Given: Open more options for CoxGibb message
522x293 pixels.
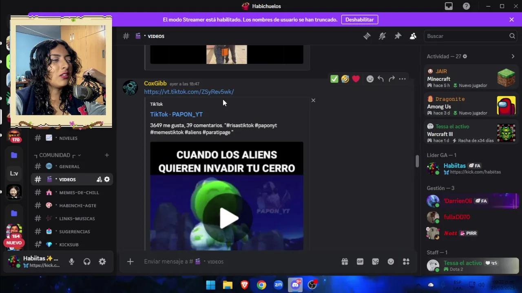Looking at the screenshot, I should click(403, 79).
